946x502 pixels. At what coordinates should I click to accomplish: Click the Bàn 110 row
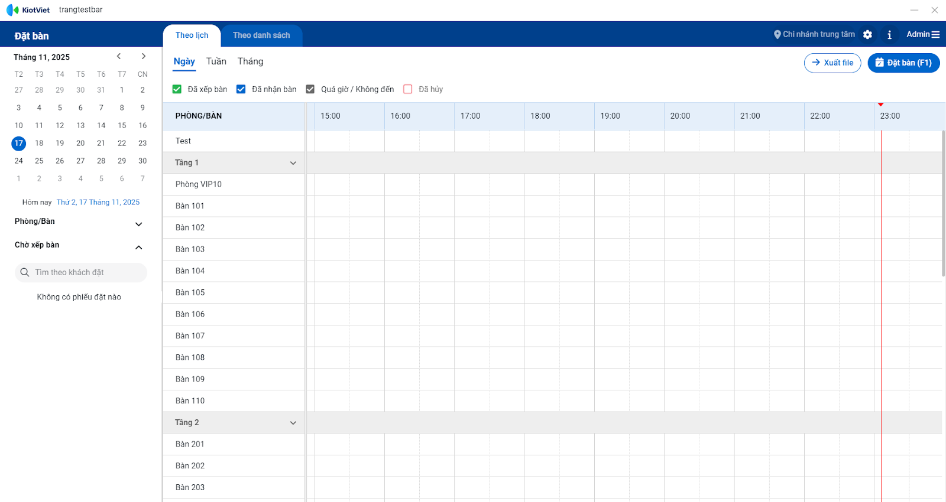(x=234, y=401)
